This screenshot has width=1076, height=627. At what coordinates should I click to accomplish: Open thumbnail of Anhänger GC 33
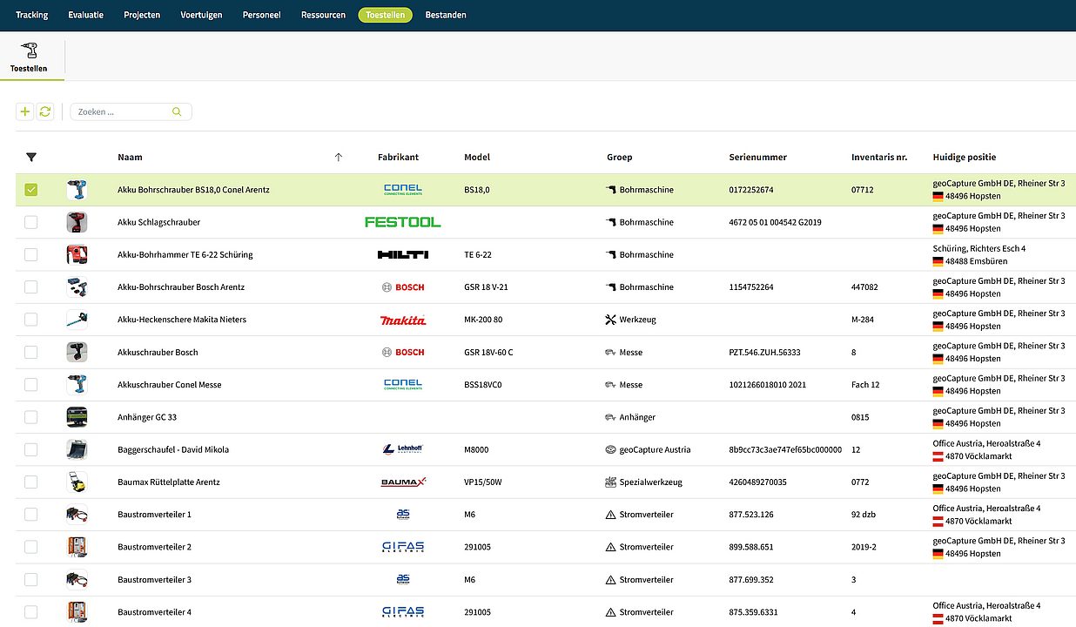coord(77,417)
